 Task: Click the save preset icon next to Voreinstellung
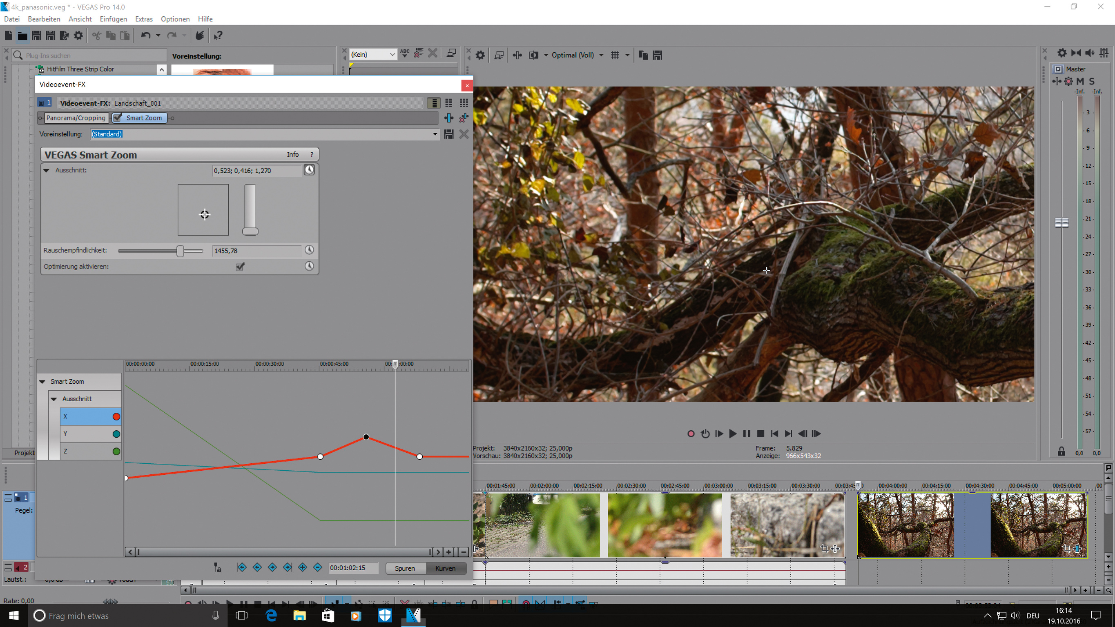[x=449, y=134]
